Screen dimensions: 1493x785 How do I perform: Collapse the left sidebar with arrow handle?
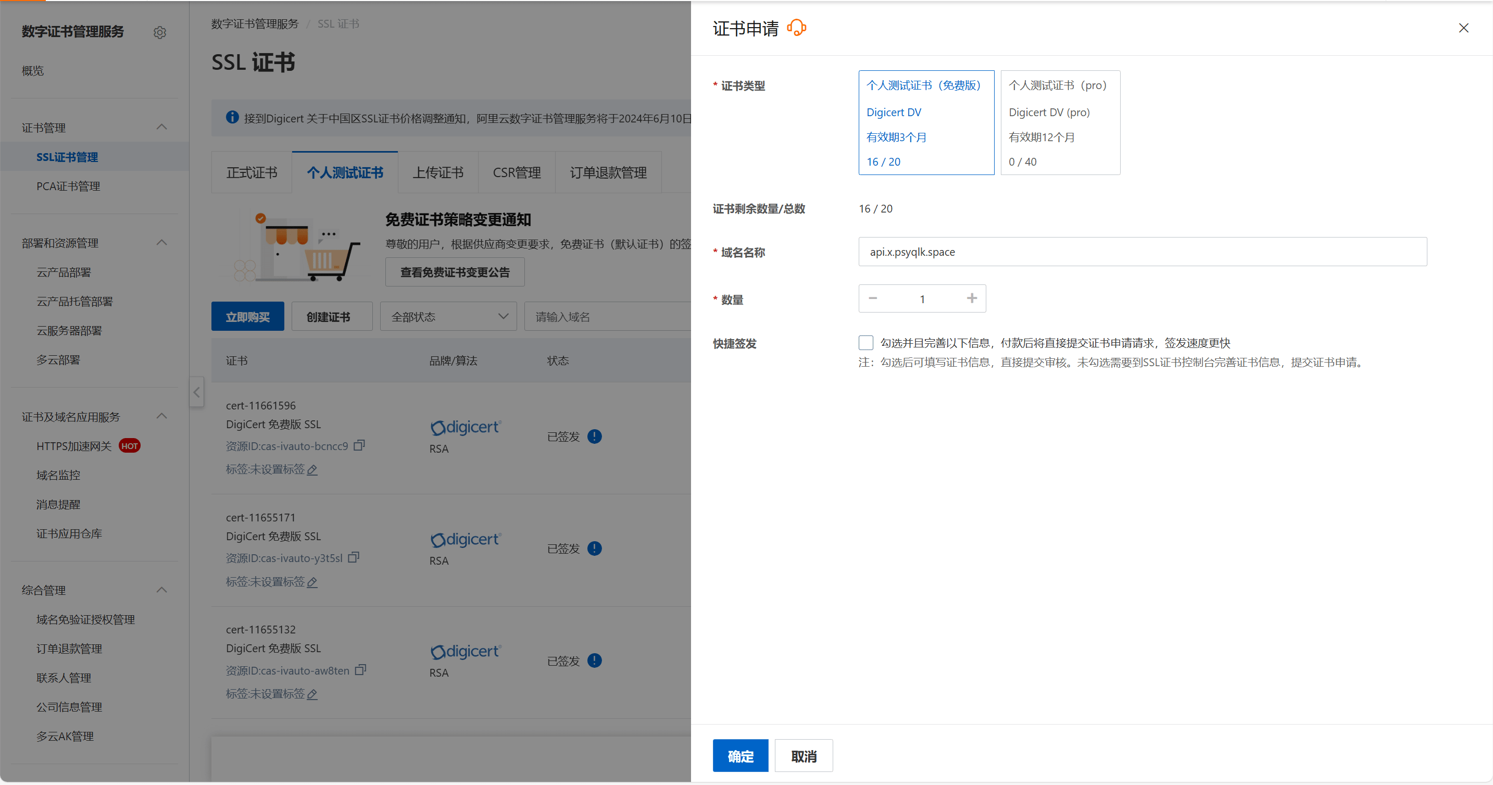pos(196,393)
